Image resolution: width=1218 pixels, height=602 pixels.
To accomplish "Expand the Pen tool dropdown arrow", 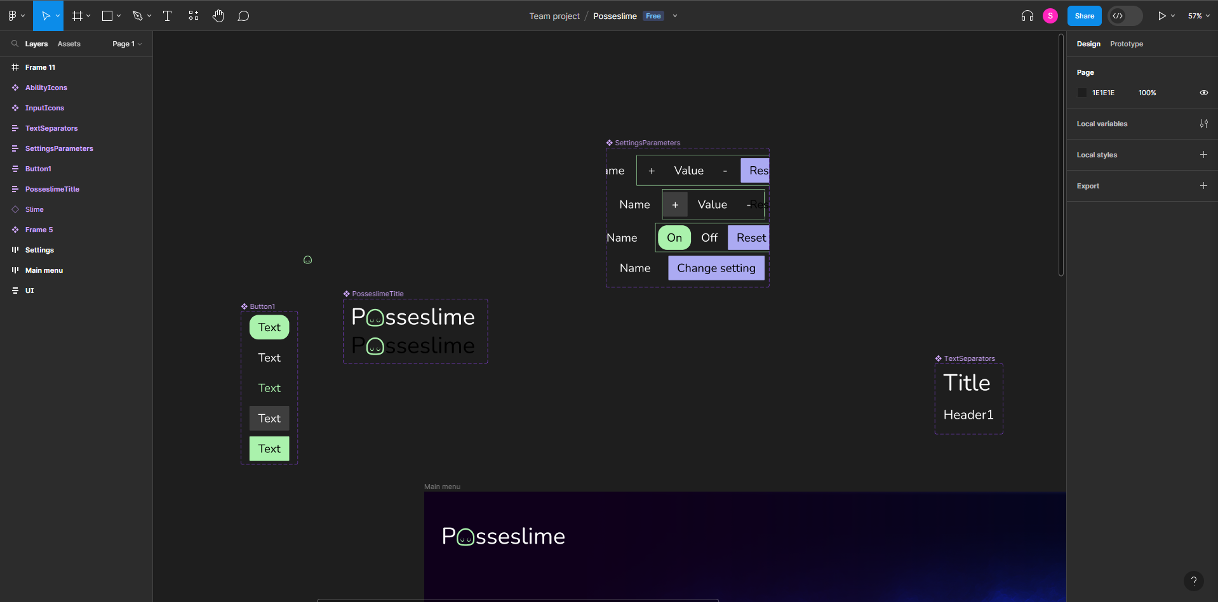I will (x=149, y=16).
